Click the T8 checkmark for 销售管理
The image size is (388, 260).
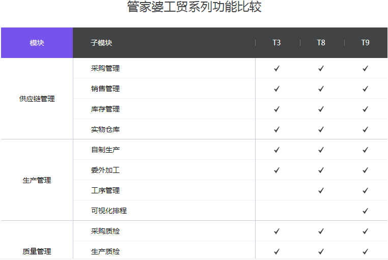tap(321, 89)
